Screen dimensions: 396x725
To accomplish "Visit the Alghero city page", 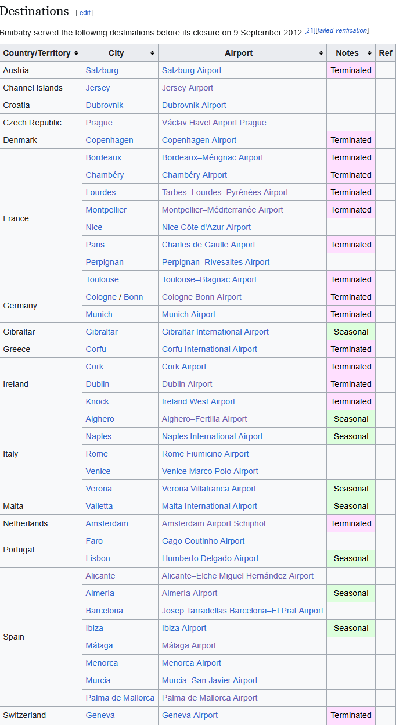I will [x=100, y=419].
